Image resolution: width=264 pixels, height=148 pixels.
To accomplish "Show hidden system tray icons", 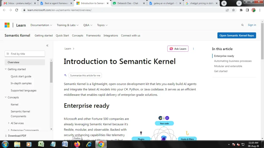I will 229,144.
